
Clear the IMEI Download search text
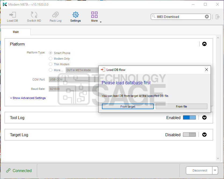[207, 17]
